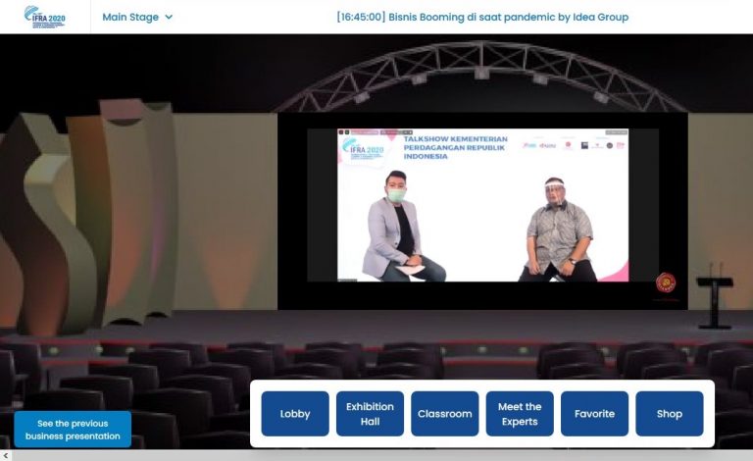Click the Bisnis Booming session title
The height and width of the screenshot is (461, 753).
coord(481,17)
